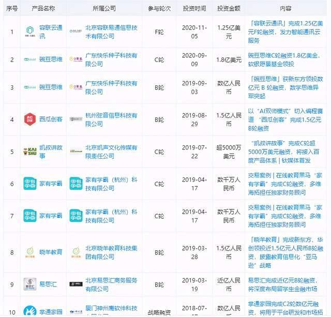Open 晓羊教育完成新东方华创领投 news link

coord(285,252)
